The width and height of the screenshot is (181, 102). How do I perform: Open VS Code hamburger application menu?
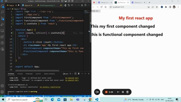coord(6,1)
